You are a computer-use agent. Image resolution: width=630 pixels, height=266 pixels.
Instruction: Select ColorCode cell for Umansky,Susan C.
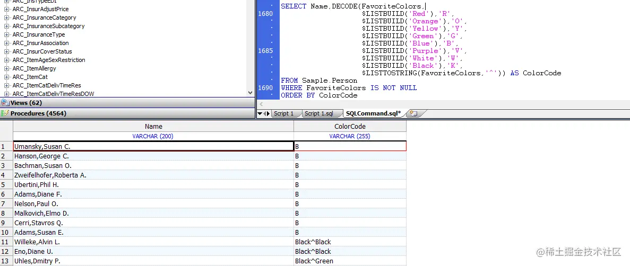[x=350, y=146]
